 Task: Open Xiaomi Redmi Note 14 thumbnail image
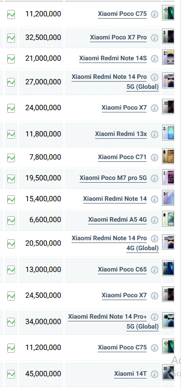click(168, 198)
